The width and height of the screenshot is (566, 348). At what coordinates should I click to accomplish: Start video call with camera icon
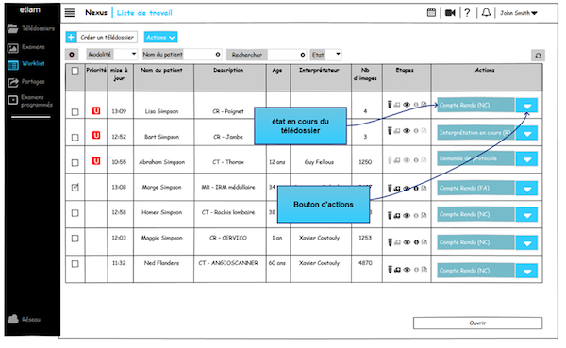coord(450,13)
